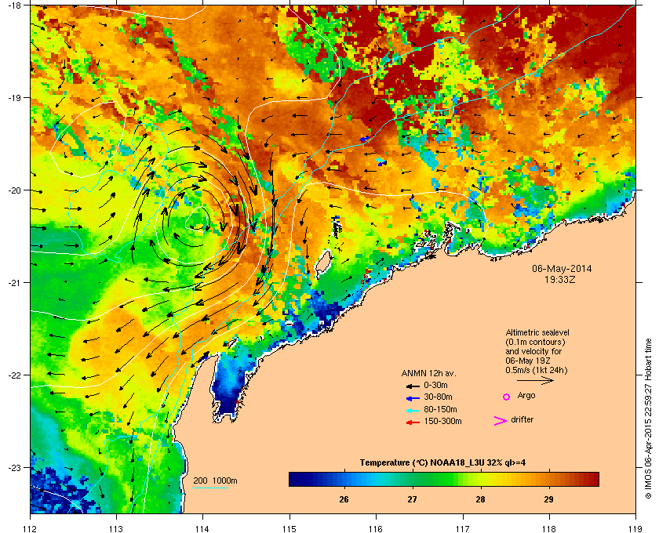Click the latitude axis label -20
Screen dimensions: 659x533
click(14, 190)
